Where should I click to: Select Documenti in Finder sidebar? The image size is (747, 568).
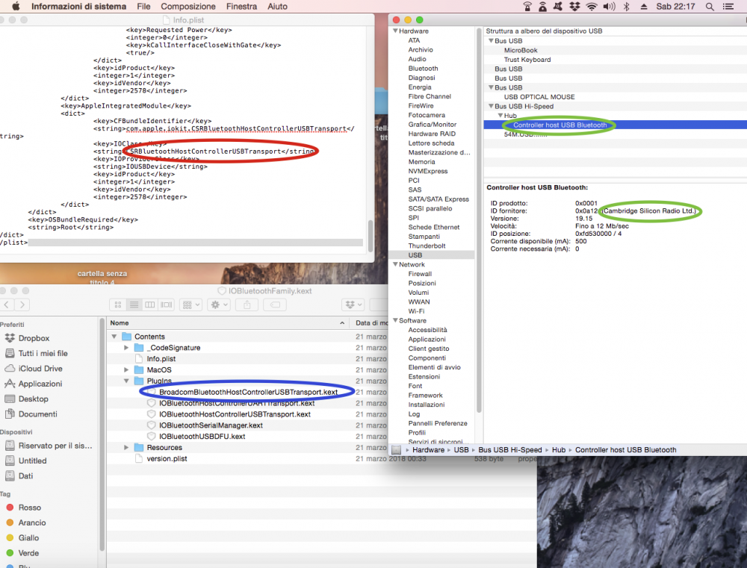(x=37, y=414)
